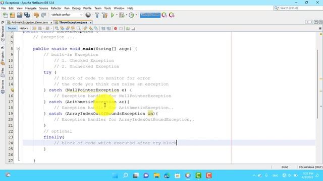Click the Save All toolbar icon
The image size is (323, 181).
pyautogui.click(x=27, y=15)
